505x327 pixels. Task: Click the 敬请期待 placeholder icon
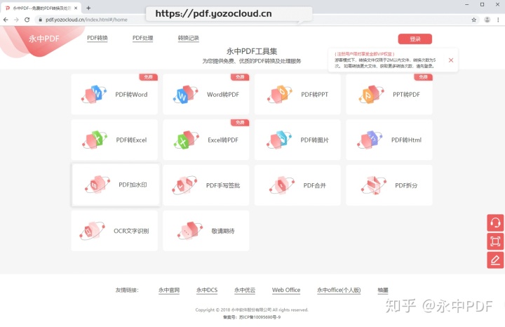pyautogui.click(x=190, y=231)
